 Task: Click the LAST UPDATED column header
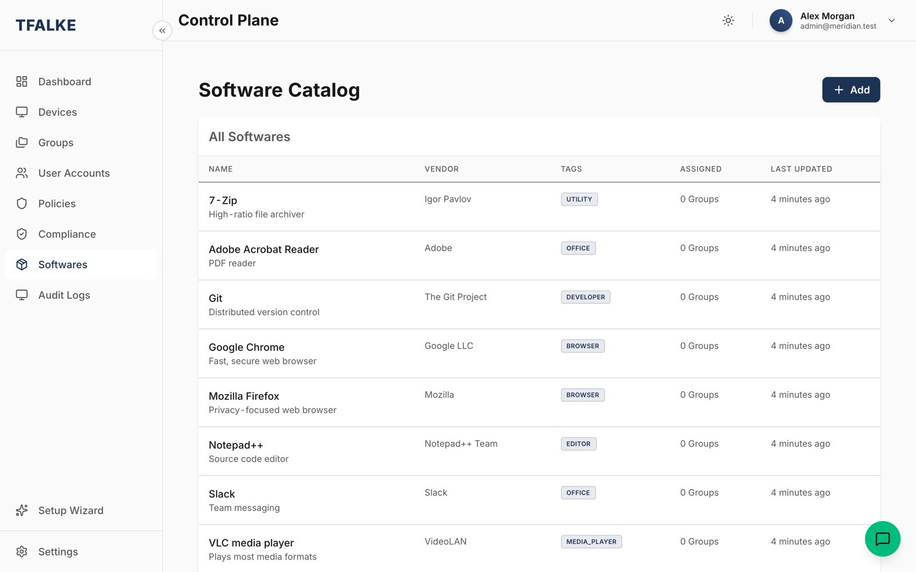(801, 169)
